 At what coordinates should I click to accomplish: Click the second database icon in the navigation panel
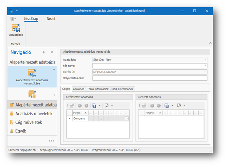[x=32, y=95]
